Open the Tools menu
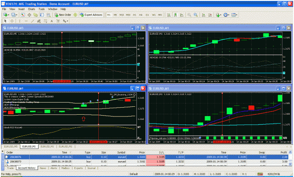The height and width of the screenshot is (177, 294). [41, 9]
